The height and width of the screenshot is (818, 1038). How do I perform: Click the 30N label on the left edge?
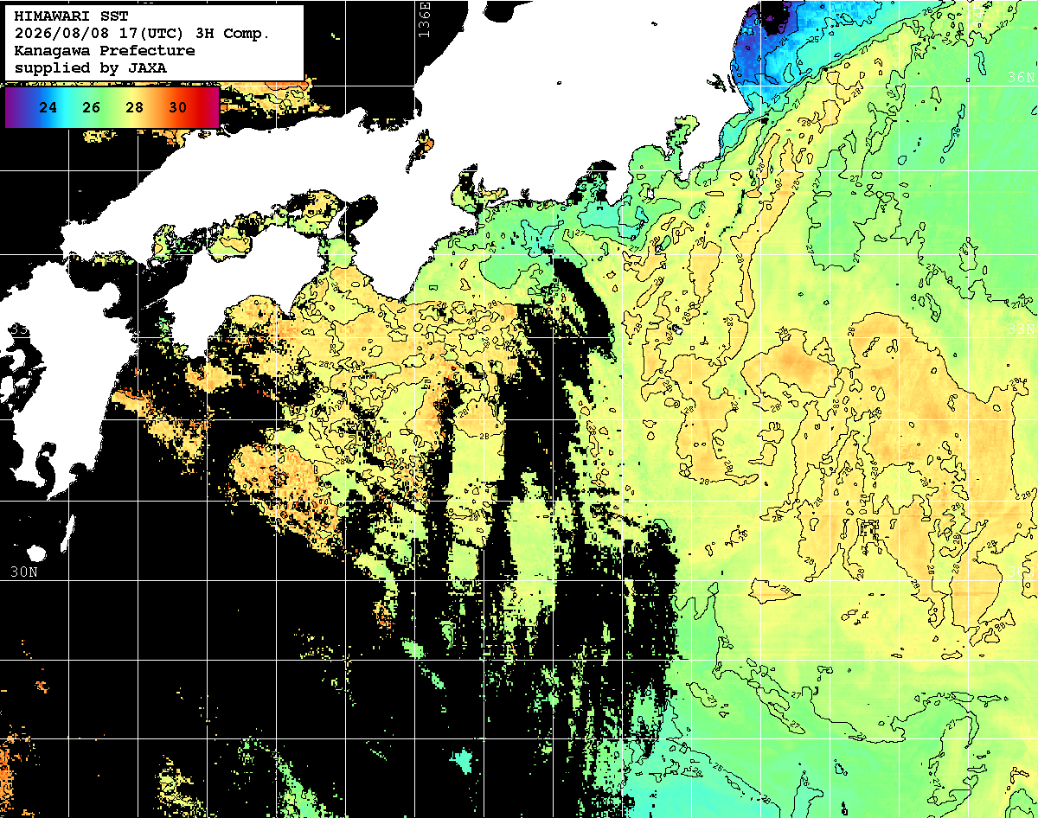tap(24, 572)
